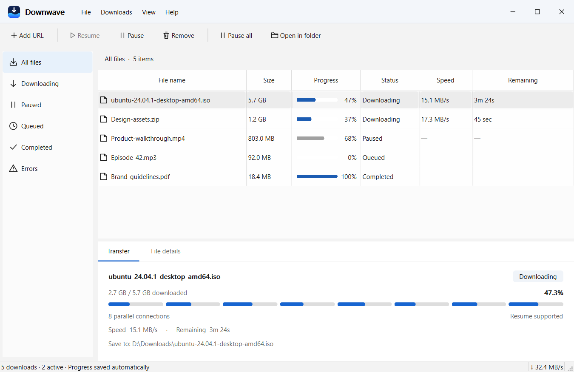
Task: Switch to the File details tab
Action: [x=166, y=251]
